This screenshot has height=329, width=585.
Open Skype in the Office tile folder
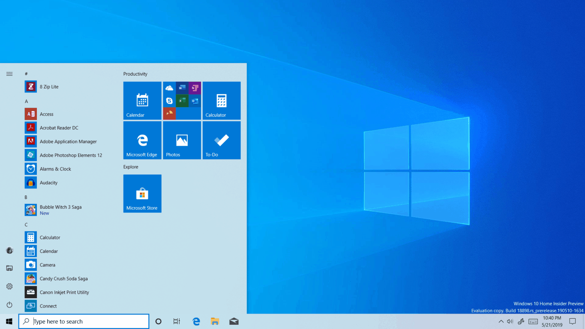pos(169,101)
